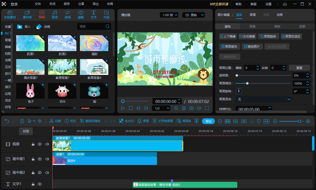The height and width of the screenshot is (190, 316).
Task: Delete selected clip with the trash icon
Action: pyautogui.click(x=22, y=121)
